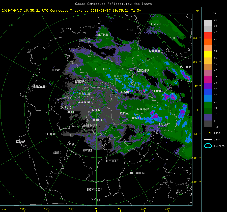Click the GOKAK city label

tap(56, 70)
